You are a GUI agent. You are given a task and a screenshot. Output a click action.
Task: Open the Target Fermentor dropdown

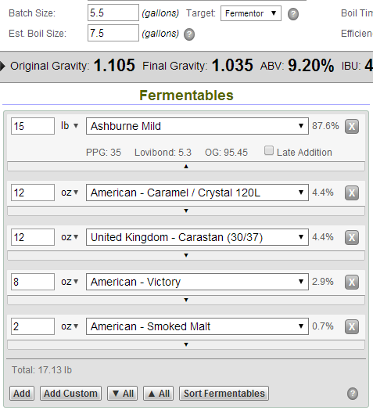coord(251,13)
